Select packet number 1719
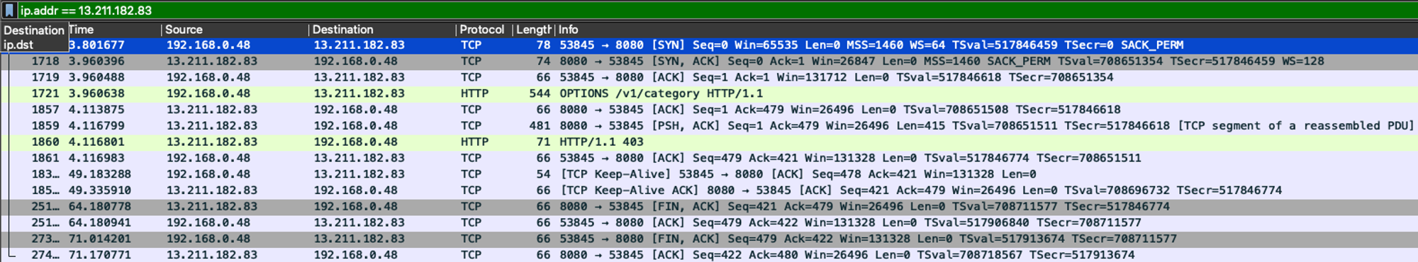 pyautogui.click(x=709, y=78)
